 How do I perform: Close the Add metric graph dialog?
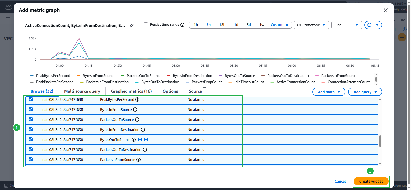coord(386,10)
